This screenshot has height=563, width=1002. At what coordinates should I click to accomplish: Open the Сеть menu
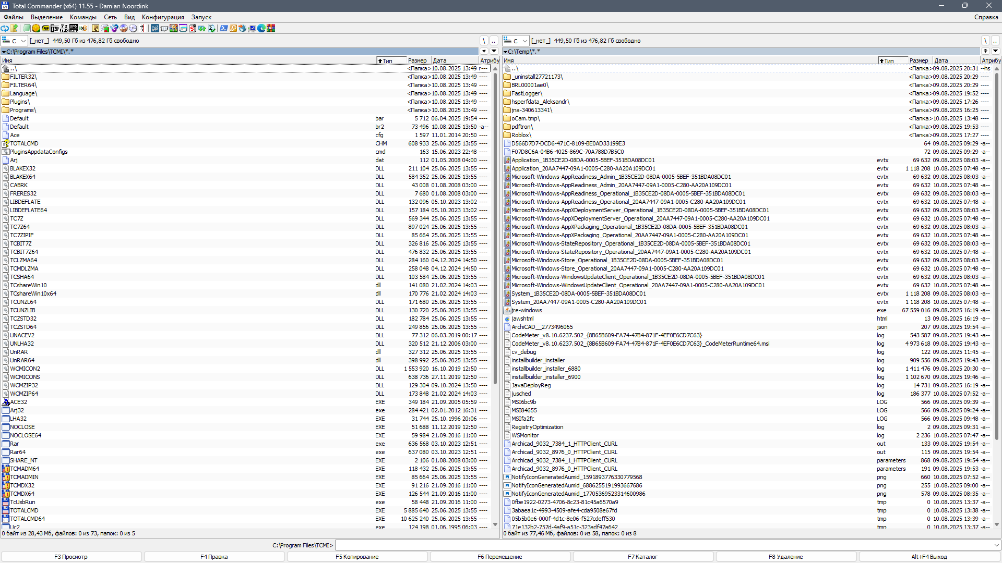coord(110,17)
